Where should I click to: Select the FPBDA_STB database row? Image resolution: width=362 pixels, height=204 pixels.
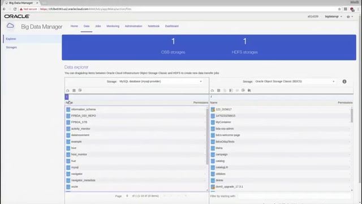[x=135, y=122]
